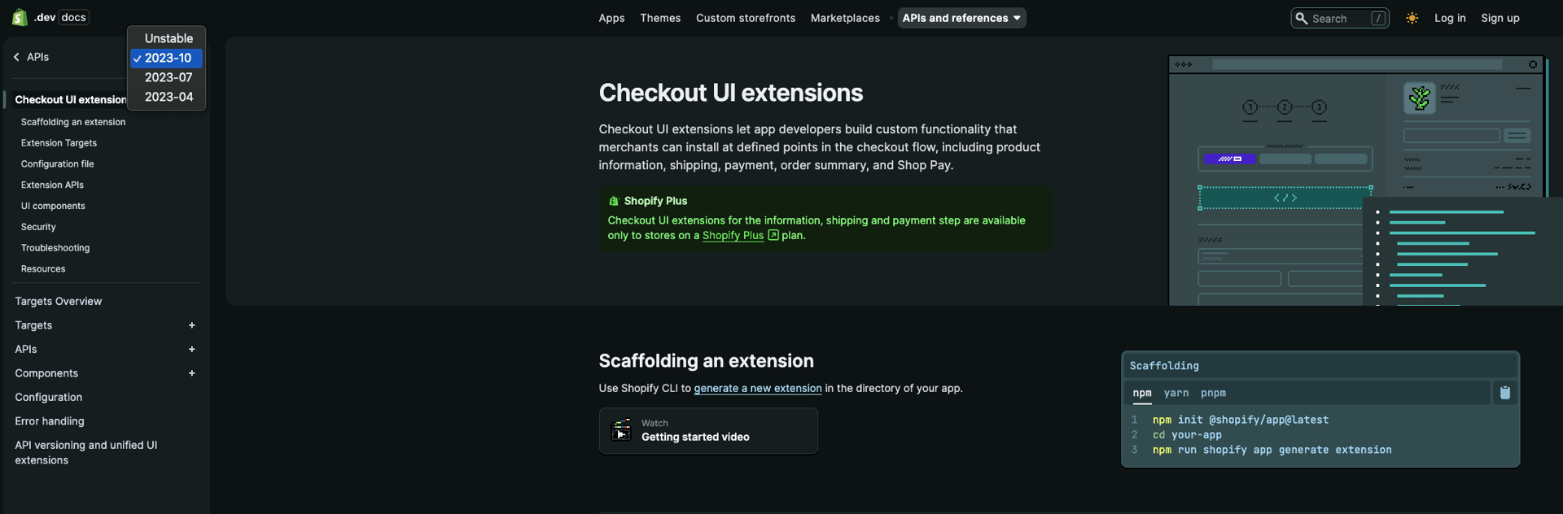1563x514 pixels.
Task: Open Extension Targets sidebar item
Action: (x=59, y=143)
